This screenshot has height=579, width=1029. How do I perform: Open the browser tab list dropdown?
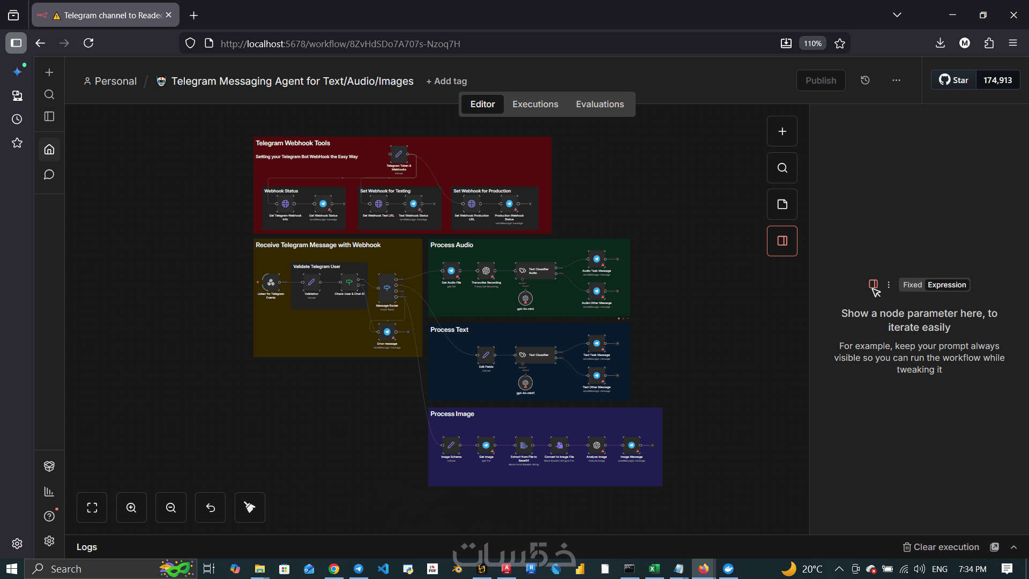897,15
